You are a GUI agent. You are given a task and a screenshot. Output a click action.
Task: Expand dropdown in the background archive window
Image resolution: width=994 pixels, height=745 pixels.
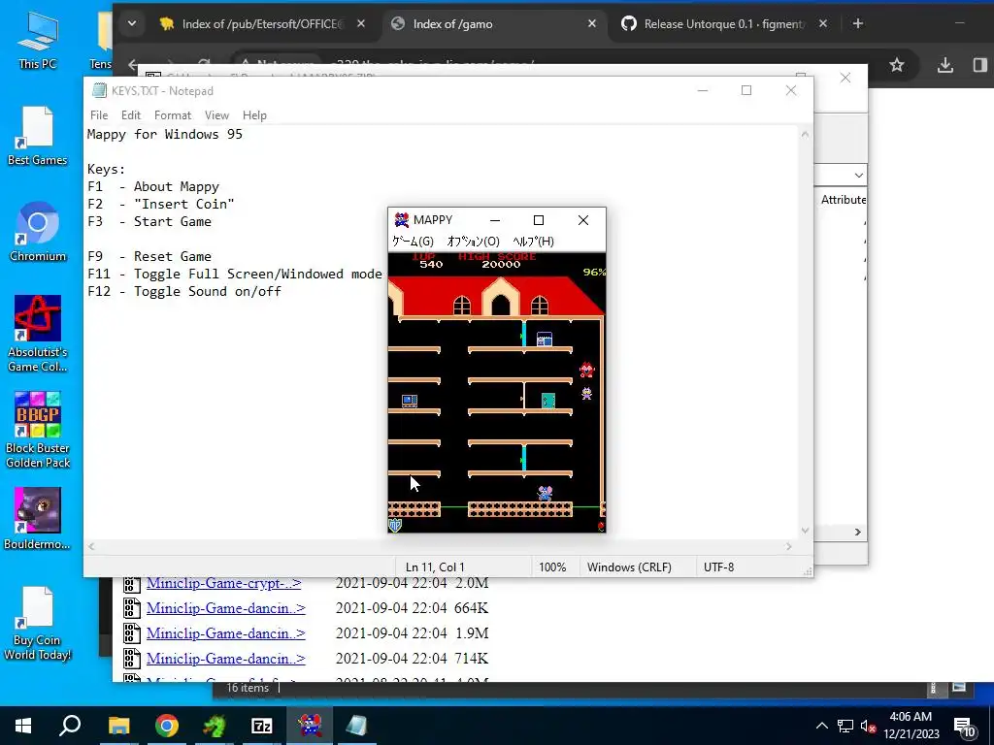tap(858, 175)
